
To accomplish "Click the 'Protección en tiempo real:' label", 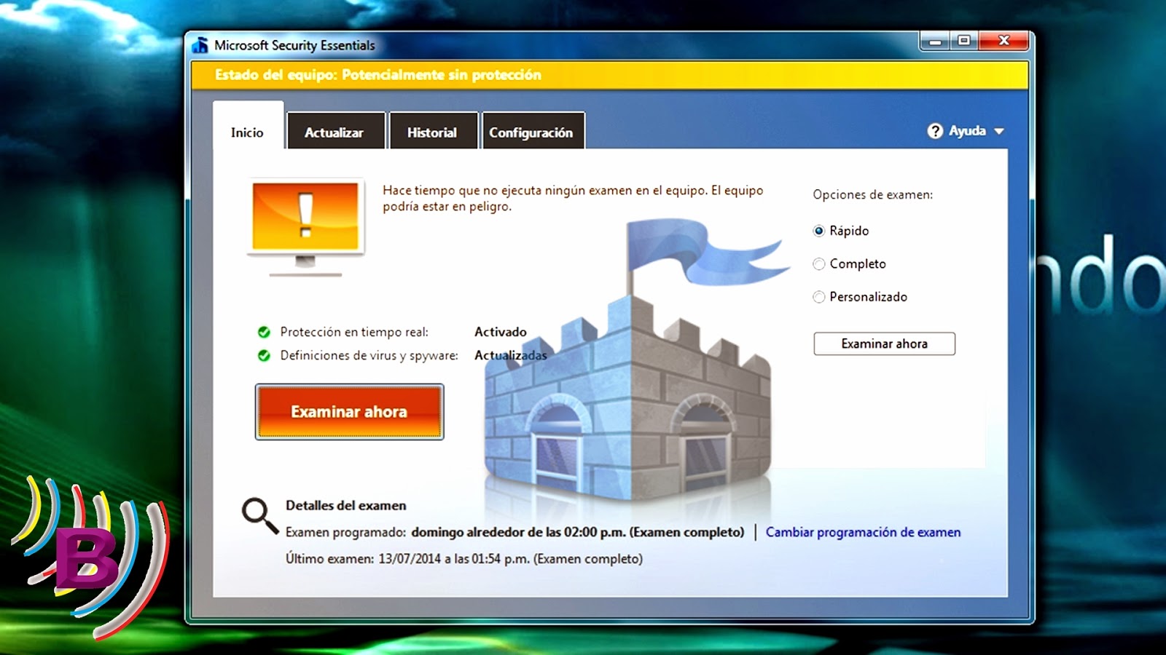I will tap(354, 332).
